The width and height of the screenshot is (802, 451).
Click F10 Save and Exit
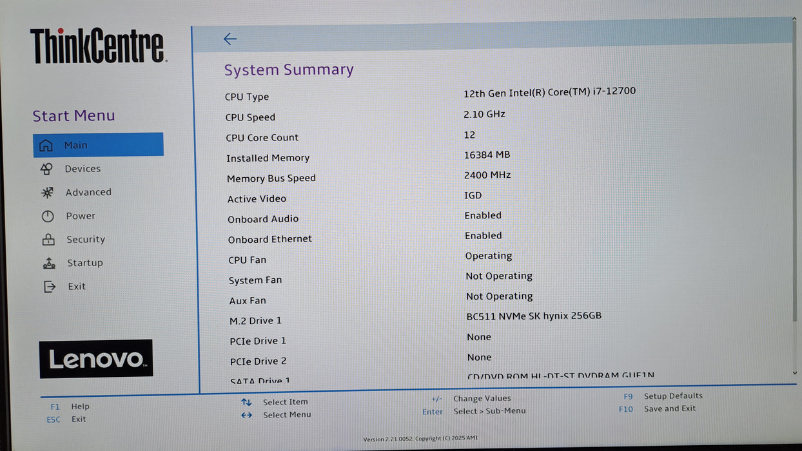pos(658,408)
